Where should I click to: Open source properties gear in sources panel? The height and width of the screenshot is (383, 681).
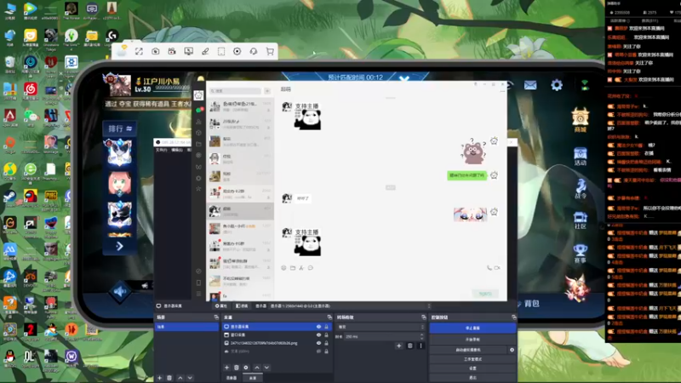[x=246, y=368]
